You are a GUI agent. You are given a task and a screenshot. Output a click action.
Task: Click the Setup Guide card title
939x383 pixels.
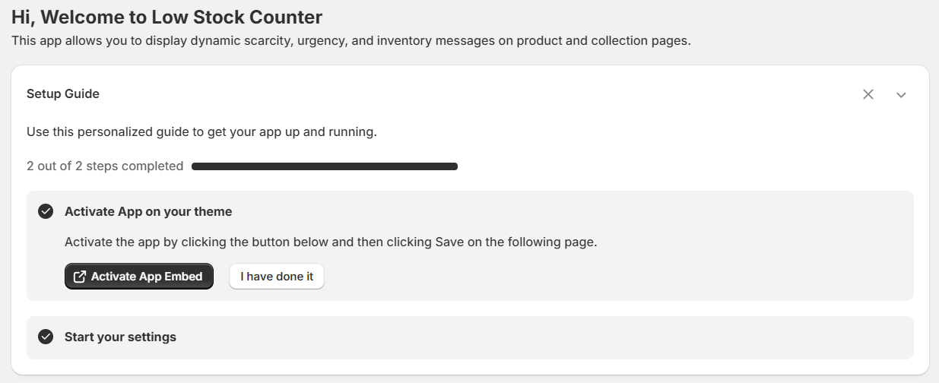coord(63,93)
